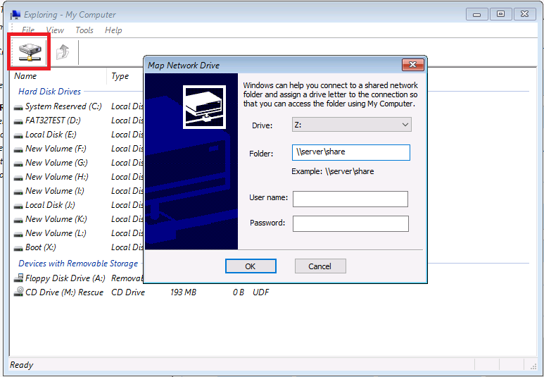Select the System Reserved (C:) drive icon
Viewport: 544px width, 377px height.
pos(18,106)
